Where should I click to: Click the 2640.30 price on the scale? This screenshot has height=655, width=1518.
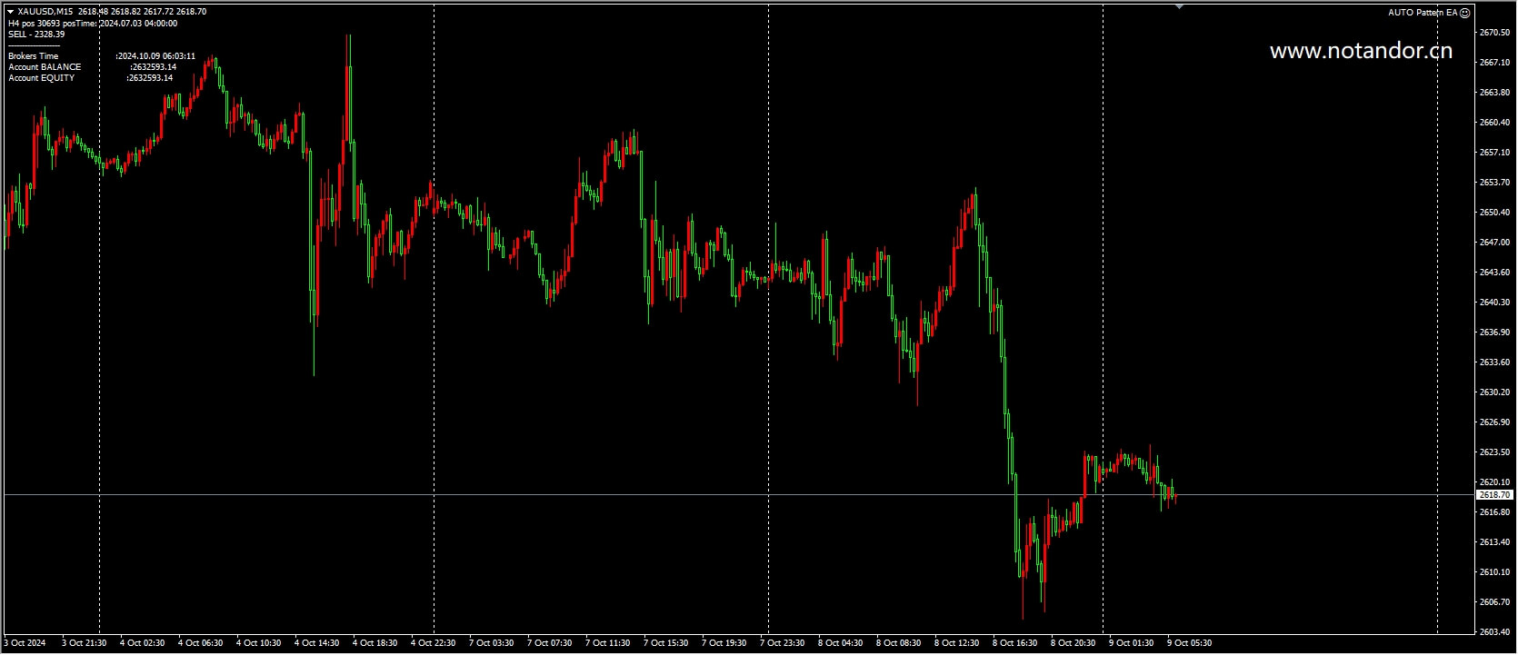[x=1495, y=303]
